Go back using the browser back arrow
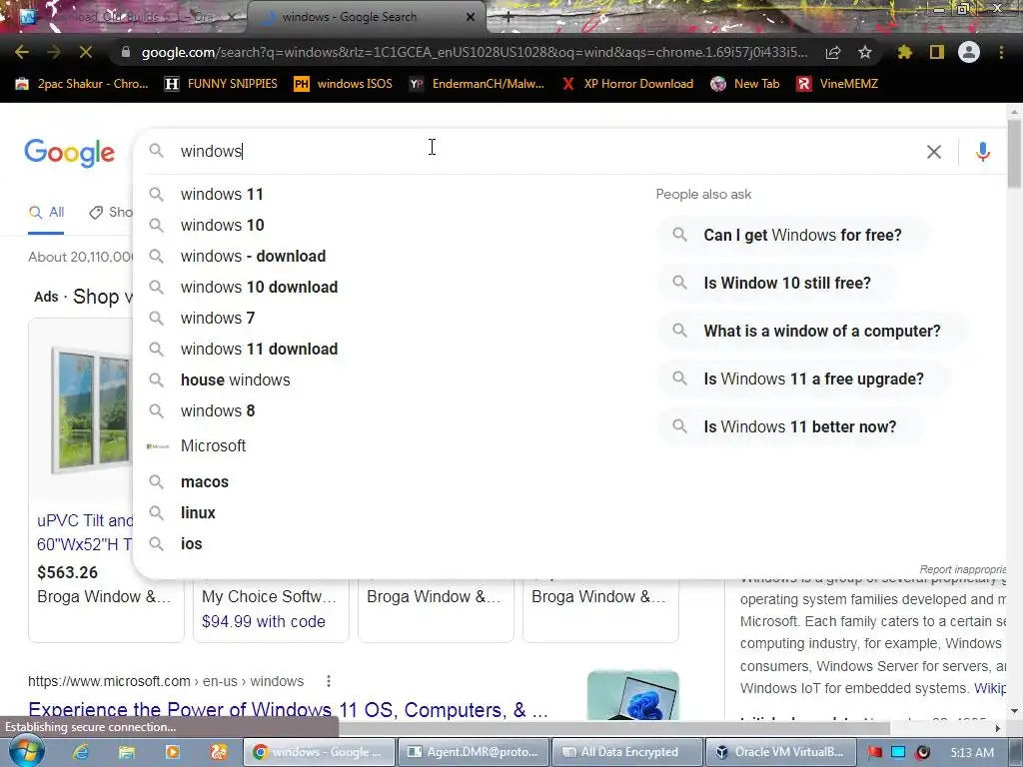Screen dimensions: 1023x767 point(22,52)
